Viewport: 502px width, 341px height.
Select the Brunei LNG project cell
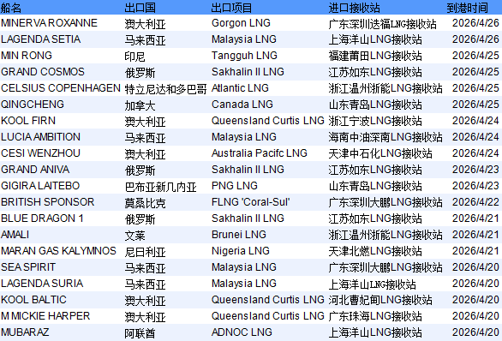click(238, 235)
